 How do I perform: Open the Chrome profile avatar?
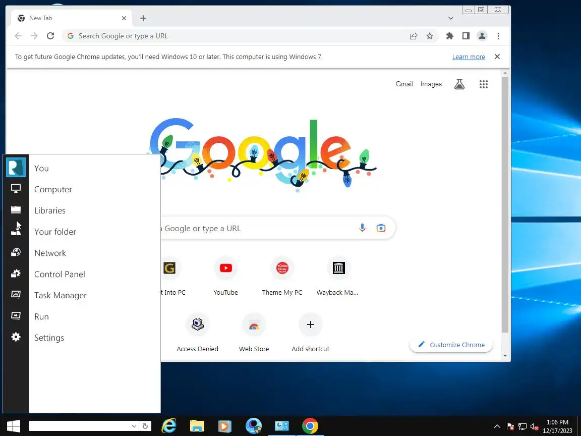482,36
